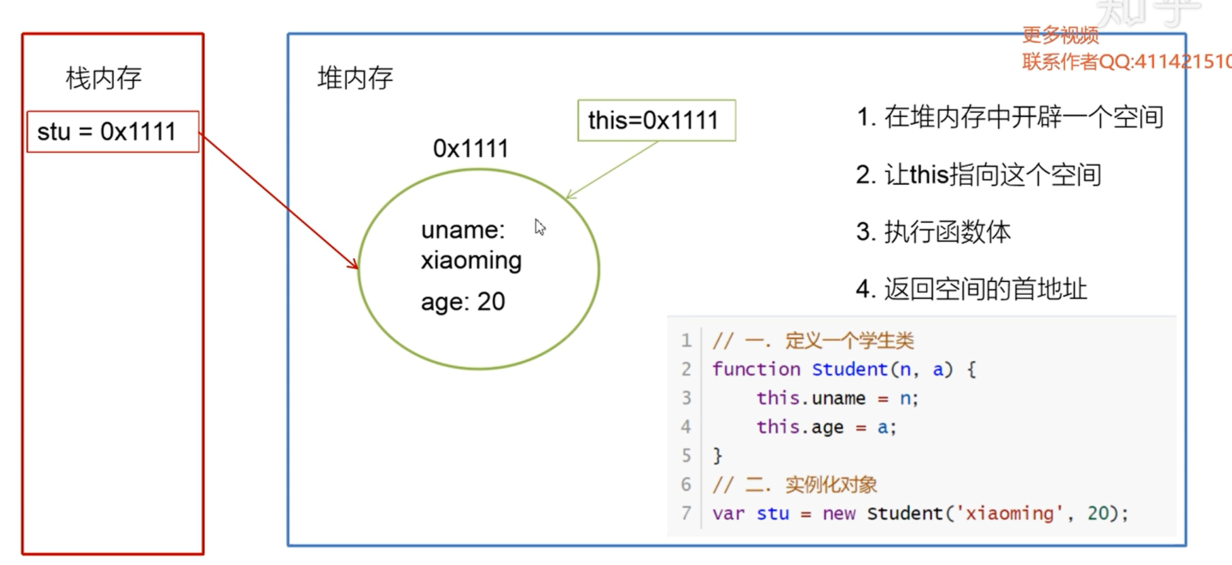Click step '4. 返回空间的首地址'

coord(971,288)
